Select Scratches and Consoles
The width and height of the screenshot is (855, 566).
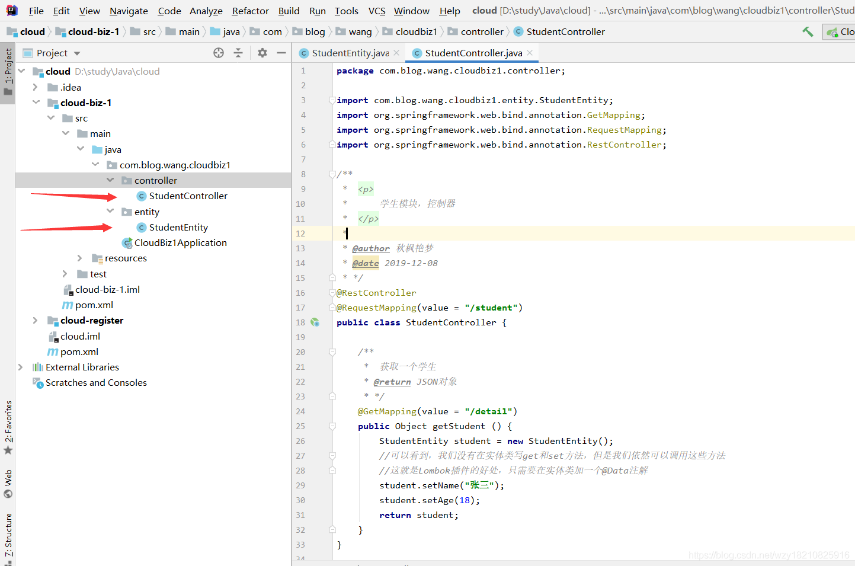96,383
